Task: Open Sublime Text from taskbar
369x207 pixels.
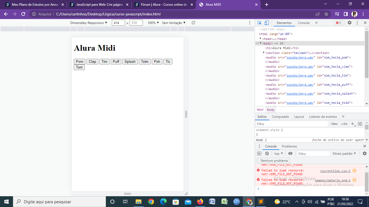Action: pos(261,202)
